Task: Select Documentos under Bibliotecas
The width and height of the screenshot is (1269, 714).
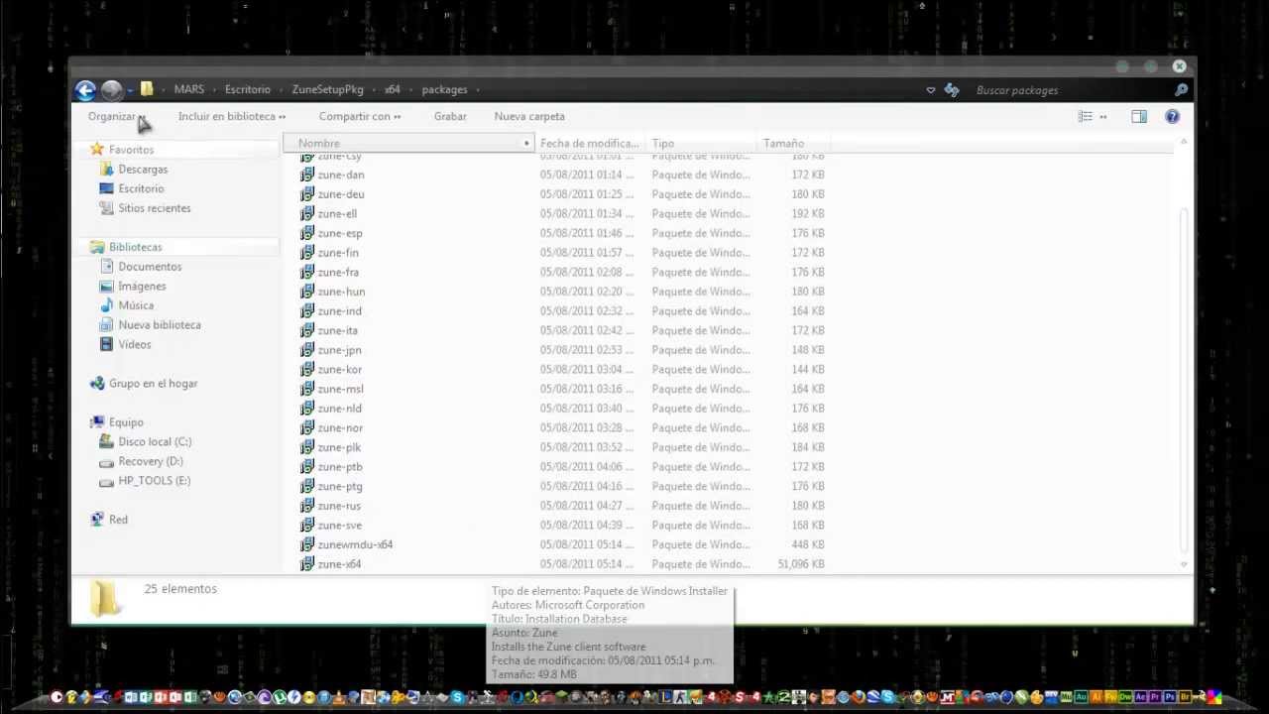Action: point(150,267)
